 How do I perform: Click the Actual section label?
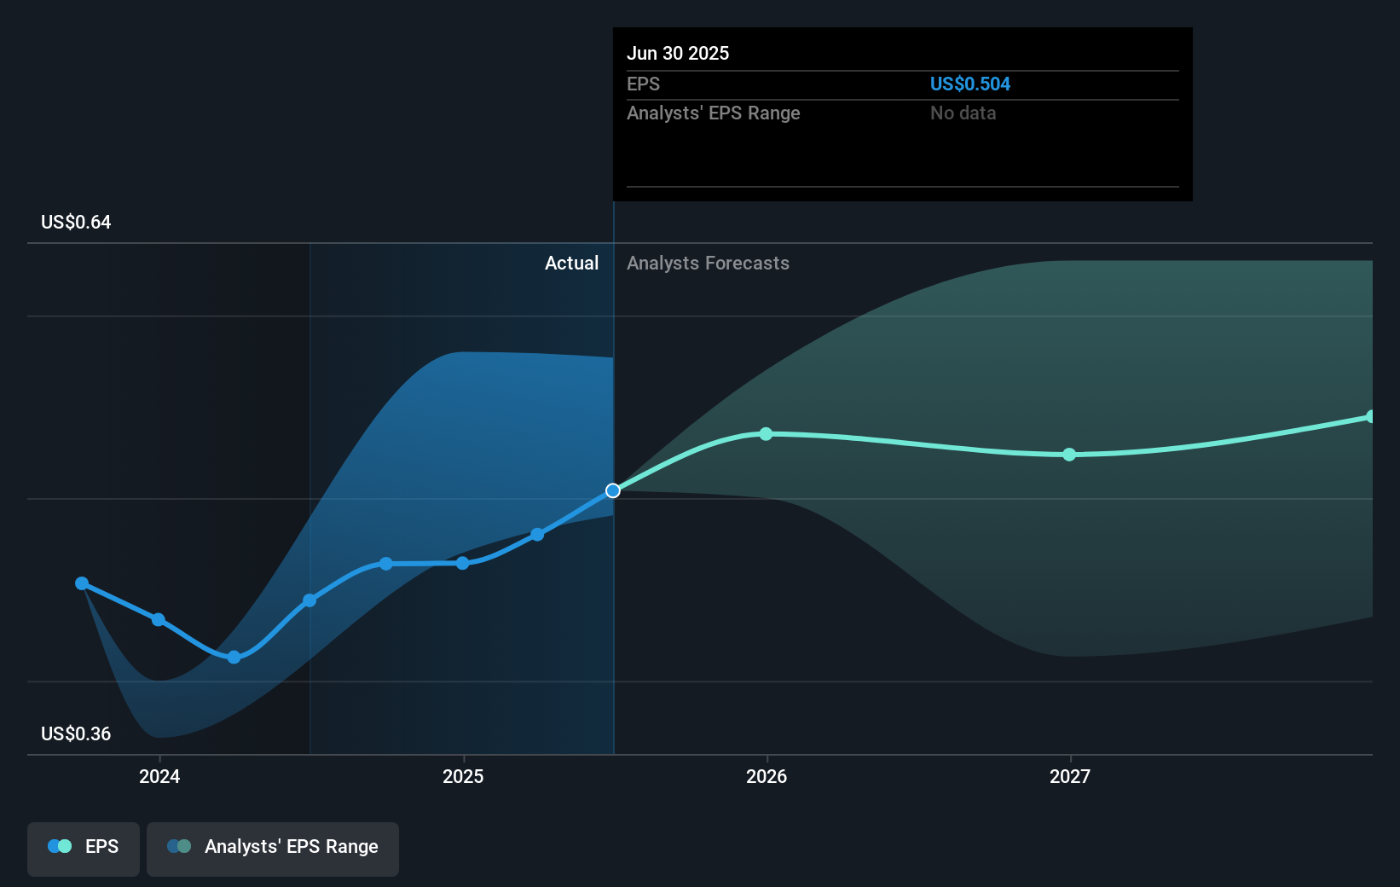(x=571, y=263)
